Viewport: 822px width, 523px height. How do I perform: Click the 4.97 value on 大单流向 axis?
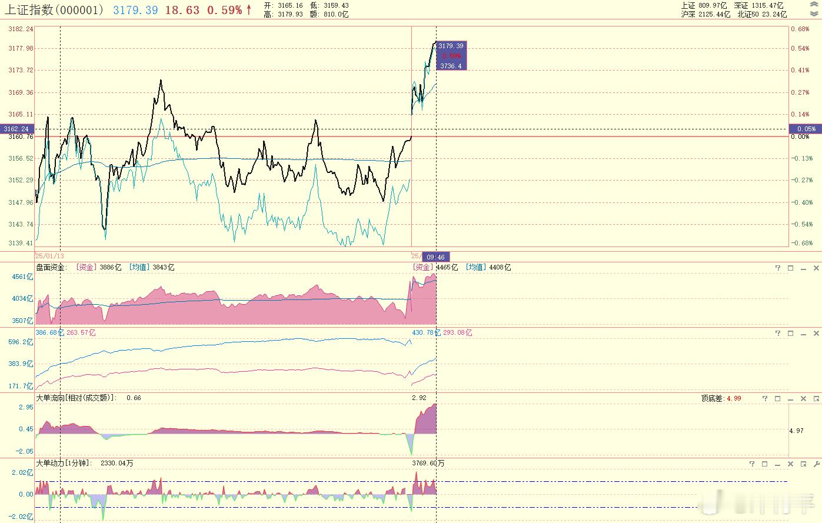point(796,431)
